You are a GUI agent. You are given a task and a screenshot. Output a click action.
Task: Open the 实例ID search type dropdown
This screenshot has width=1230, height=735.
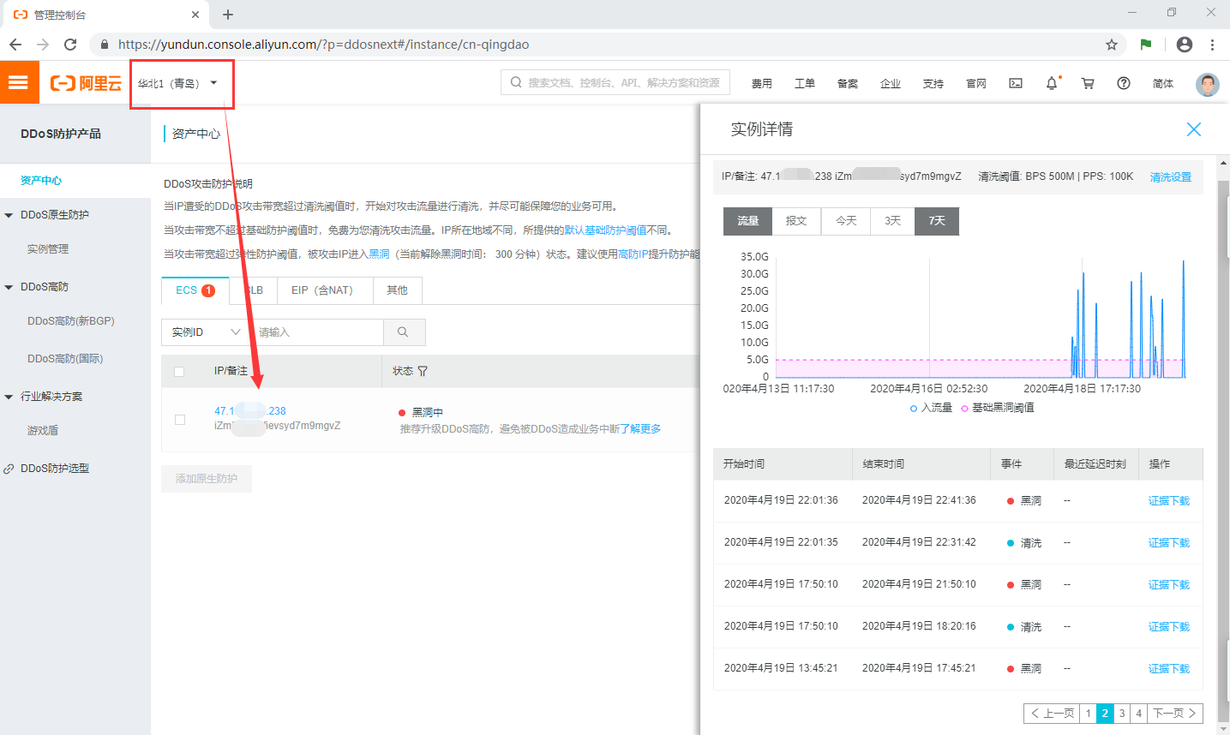[206, 332]
